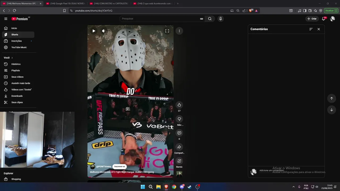Select Shorts in the sidebar
This screenshot has width=340, height=191.
[x=18, y=34]
